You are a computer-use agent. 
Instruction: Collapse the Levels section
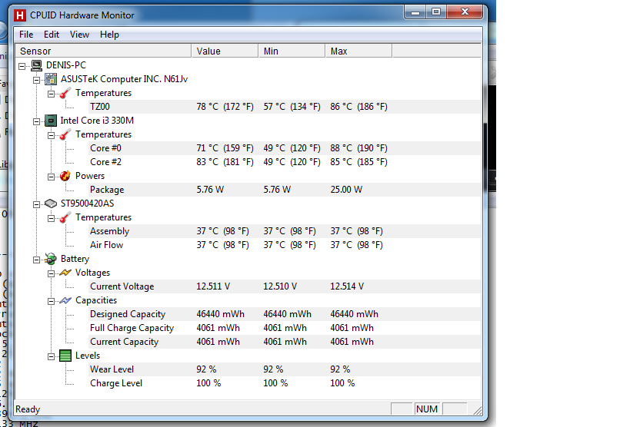click(x=51, y=356)
